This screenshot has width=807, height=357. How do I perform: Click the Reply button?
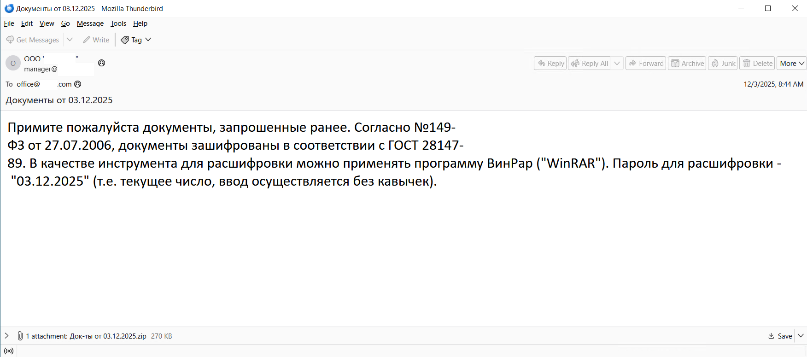coord(550,64)
